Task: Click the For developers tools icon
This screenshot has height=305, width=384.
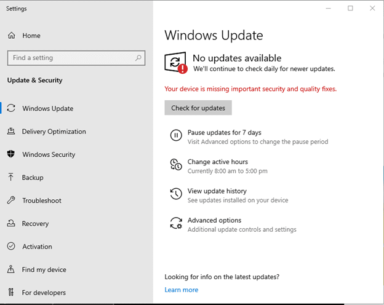Action: pos(11,292)
